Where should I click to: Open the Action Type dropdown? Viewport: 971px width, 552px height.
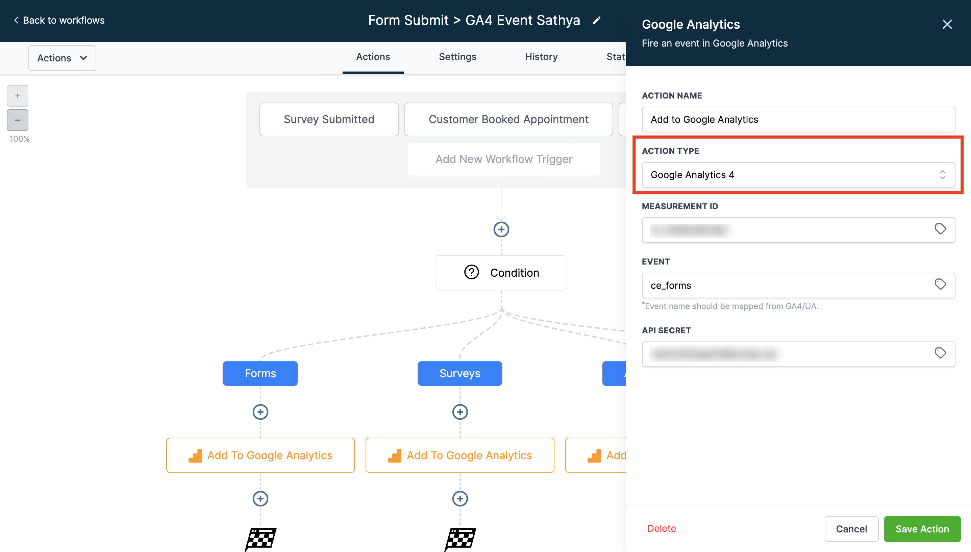point(798,175)
